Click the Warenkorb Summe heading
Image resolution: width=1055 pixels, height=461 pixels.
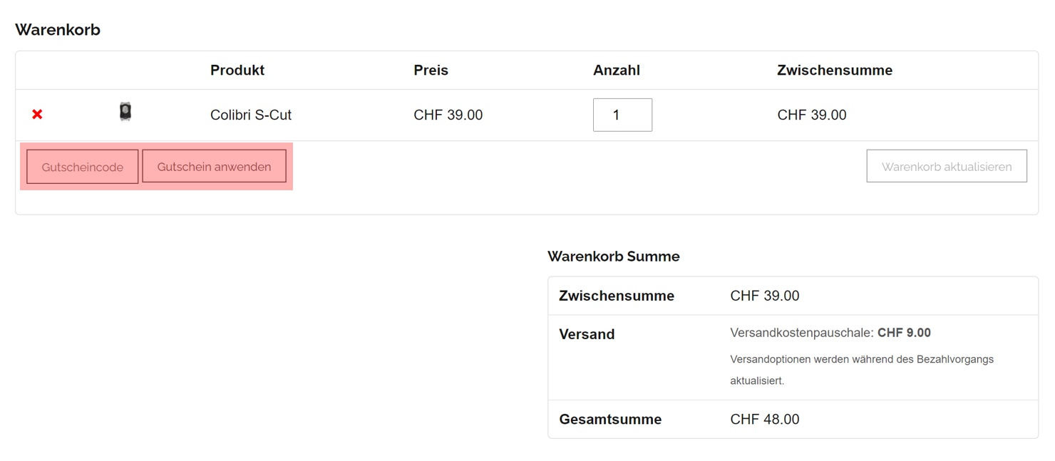pos(614,256)
